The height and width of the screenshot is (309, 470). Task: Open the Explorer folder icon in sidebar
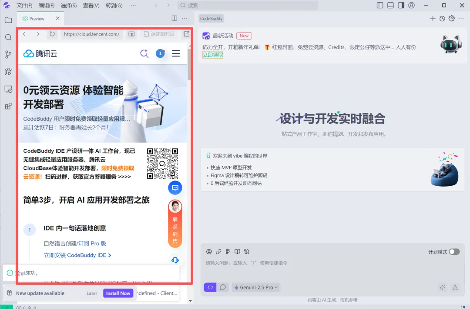pyautogui.click(x=8, y=20)
